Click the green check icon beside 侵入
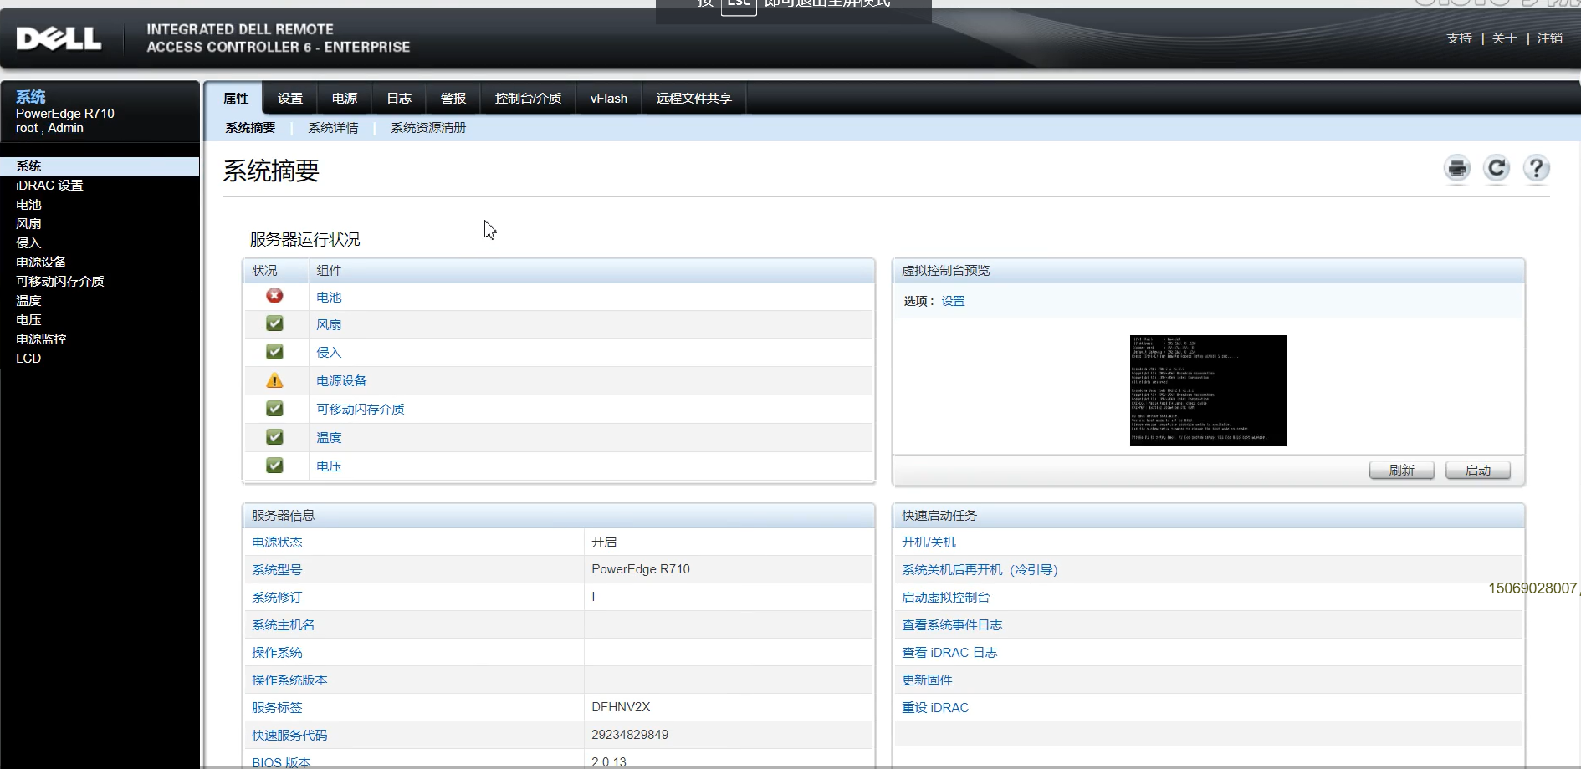The width and height of the screenshot is (1581, 769). click(274, 352)
